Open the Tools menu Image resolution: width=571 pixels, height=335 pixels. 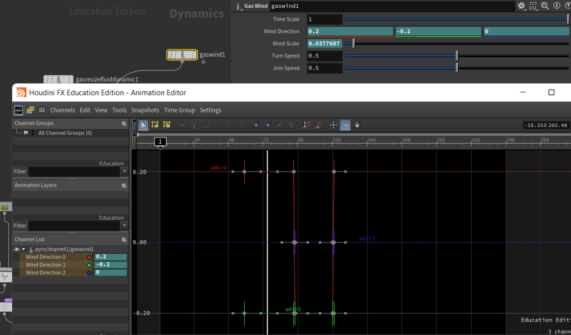119,110
